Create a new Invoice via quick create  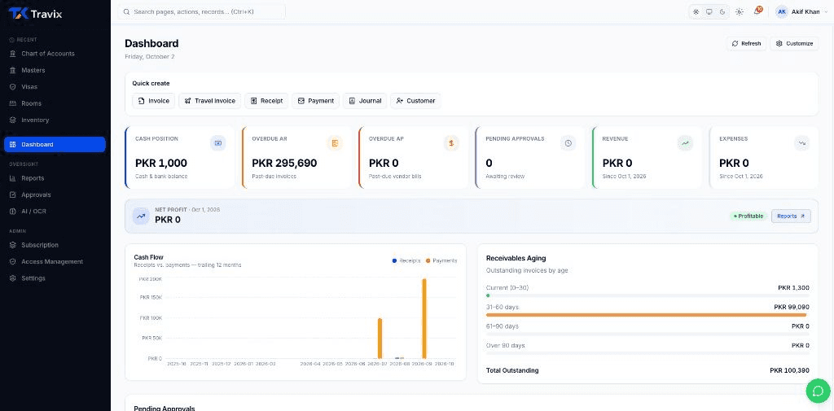pos(154,100)
